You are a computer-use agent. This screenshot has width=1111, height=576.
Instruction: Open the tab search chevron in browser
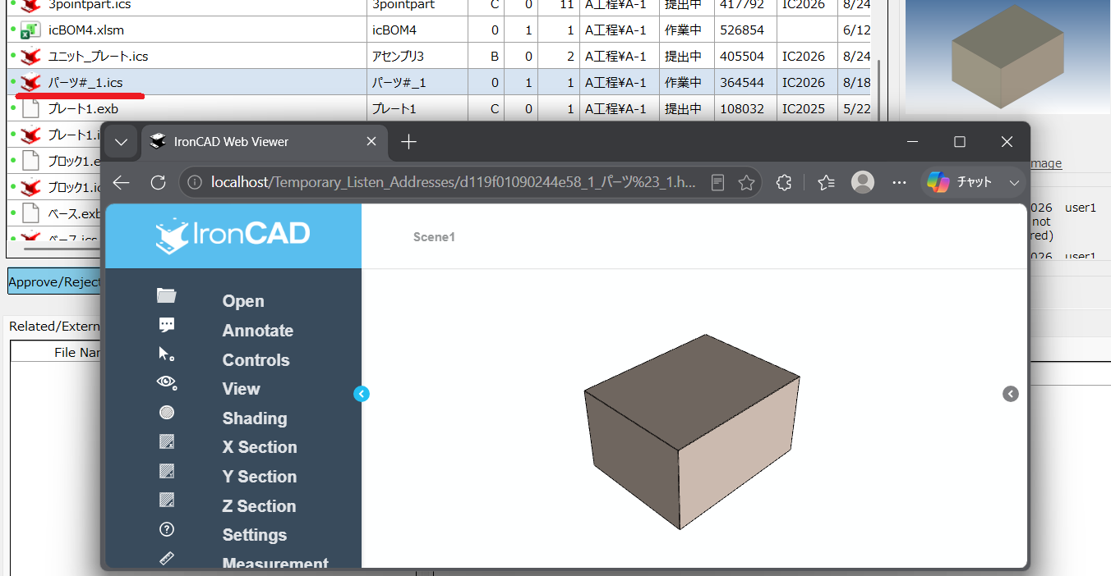click(122, 142)
